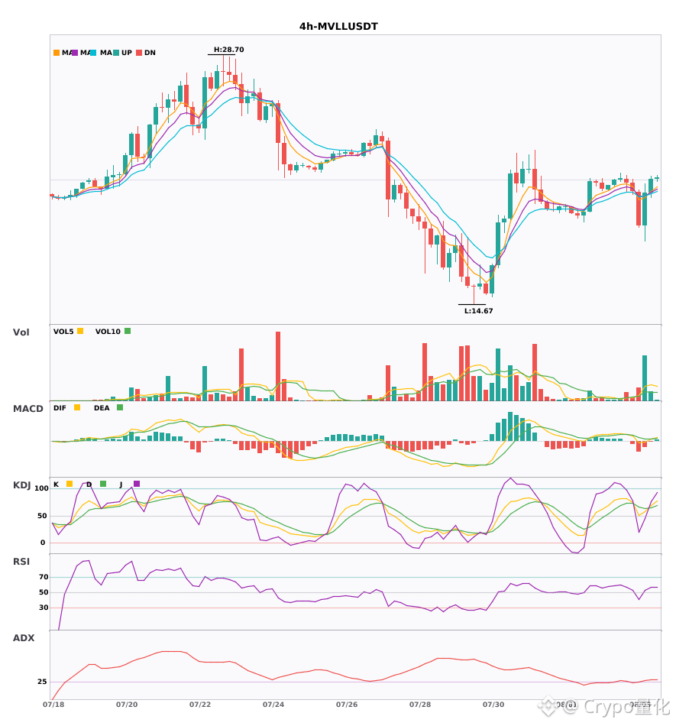
Task: Click the yellow VOL5 legend swatch
Action: click(x=80, y=331)
